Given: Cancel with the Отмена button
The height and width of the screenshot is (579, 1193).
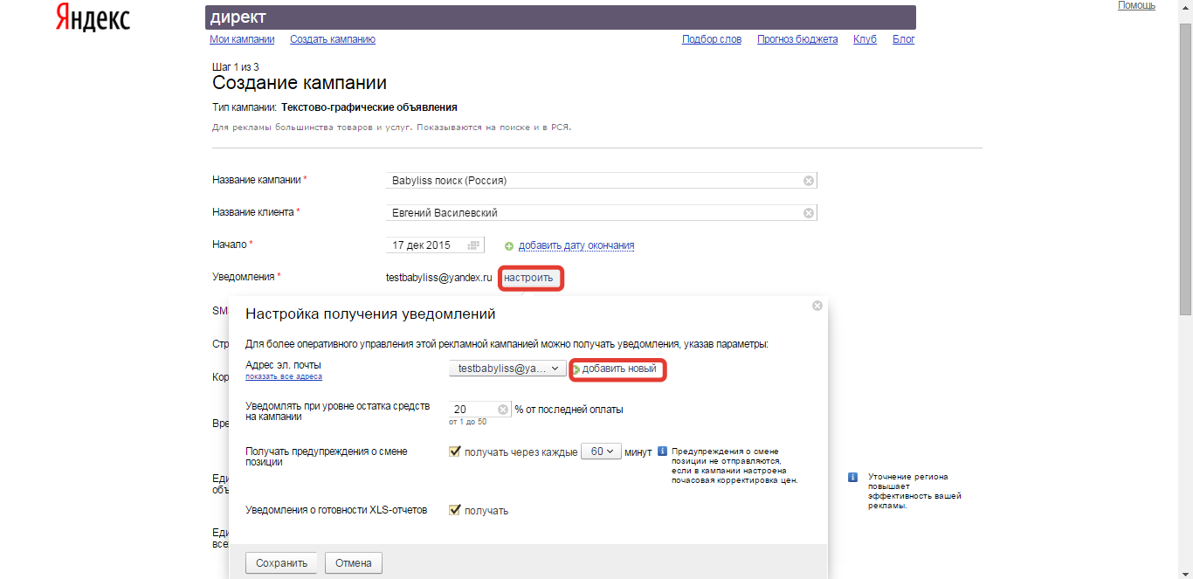Looking at the screenshot, I should (x=354, y=563).
